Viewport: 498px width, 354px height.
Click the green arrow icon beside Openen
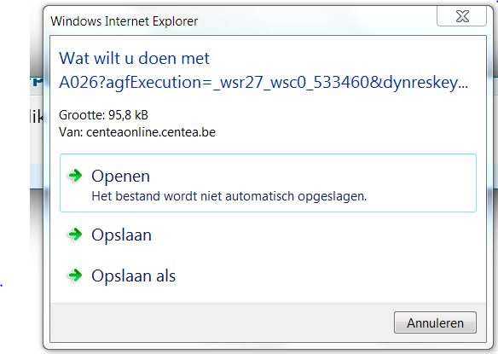coord(75,176)
